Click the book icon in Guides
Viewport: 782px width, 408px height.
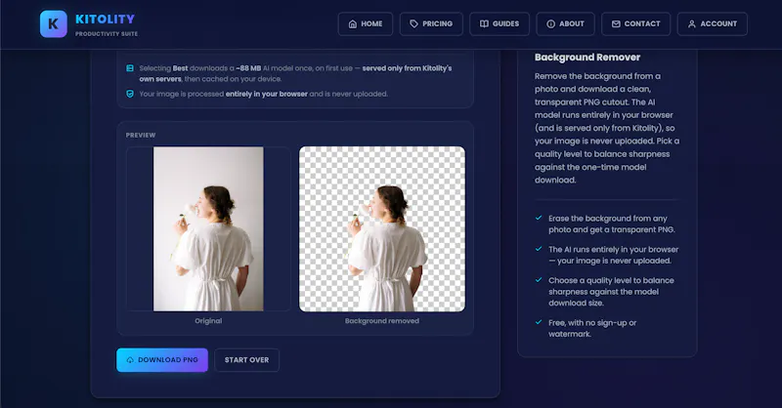coord(484,23)
